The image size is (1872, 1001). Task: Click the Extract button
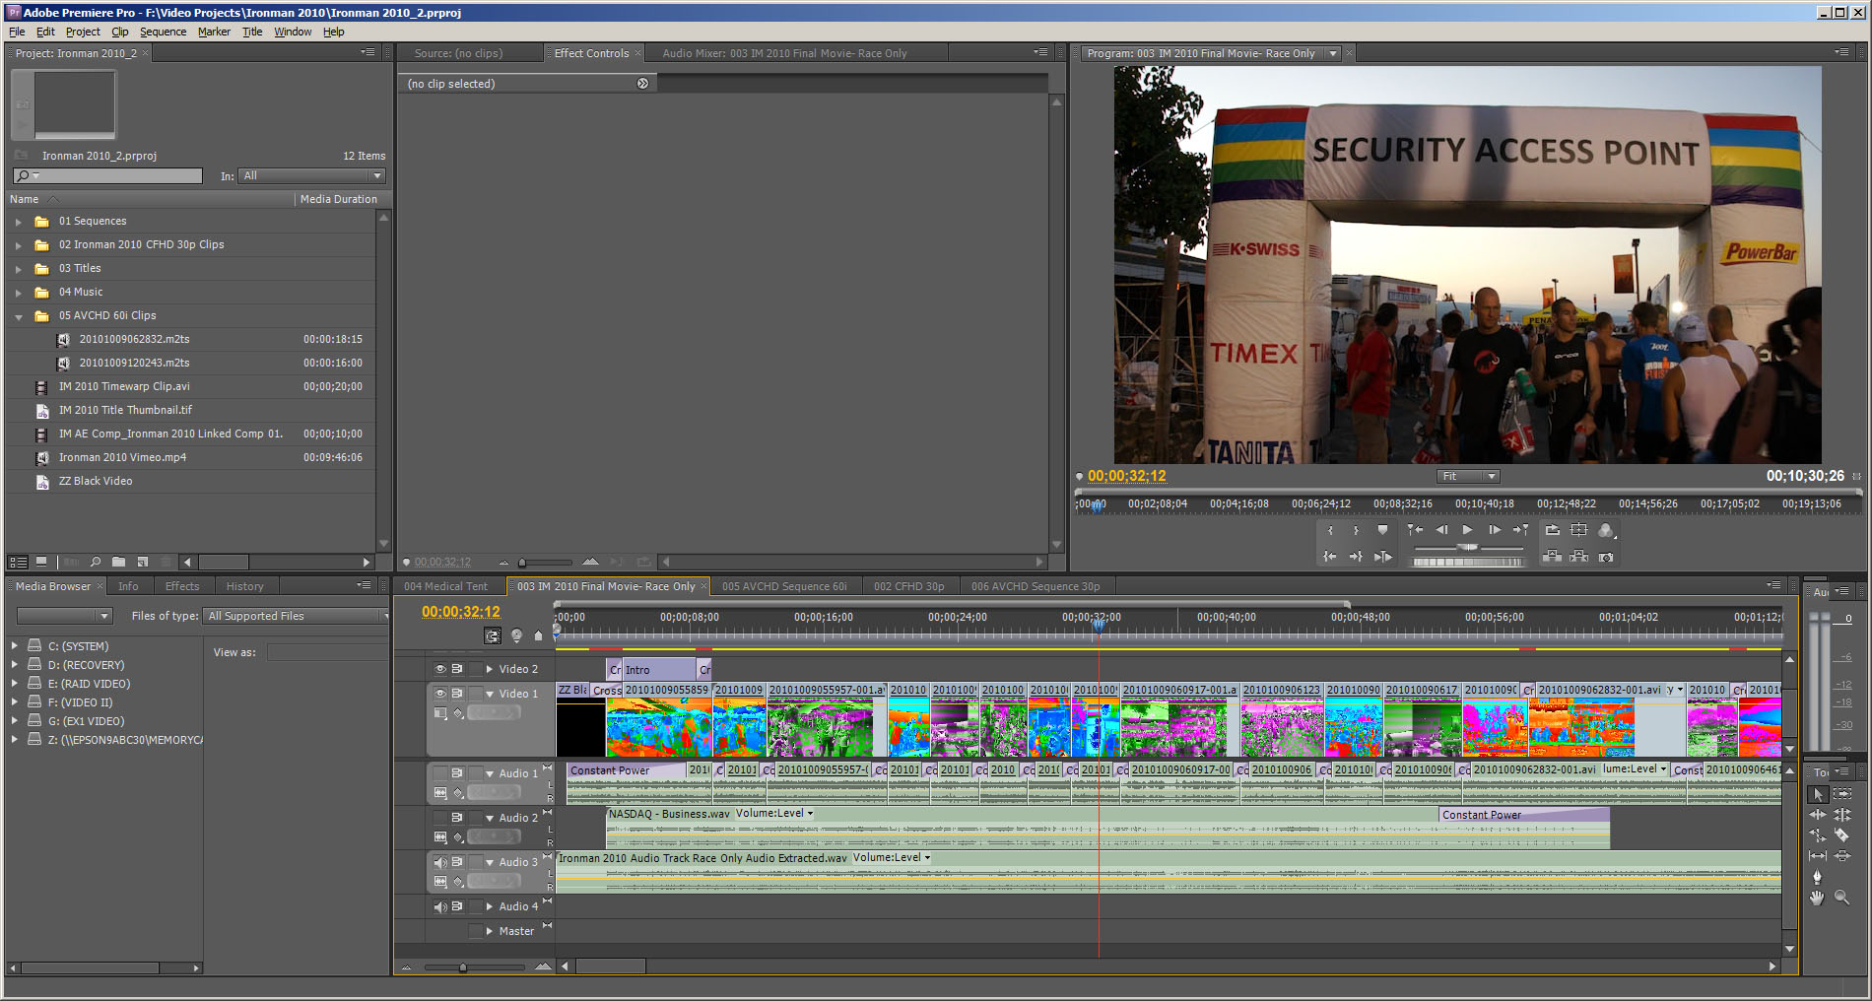[x=1579, y=557]
